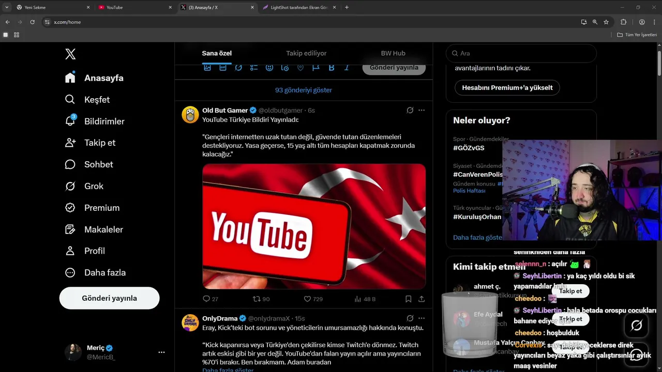Image resolution: width=662 pixels, height=372 pixels.
Task: Expand Daha fazla menu in sidebar
Action: [95, 272]
